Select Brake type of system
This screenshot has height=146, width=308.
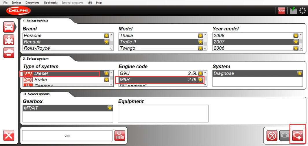coord(66,80)
